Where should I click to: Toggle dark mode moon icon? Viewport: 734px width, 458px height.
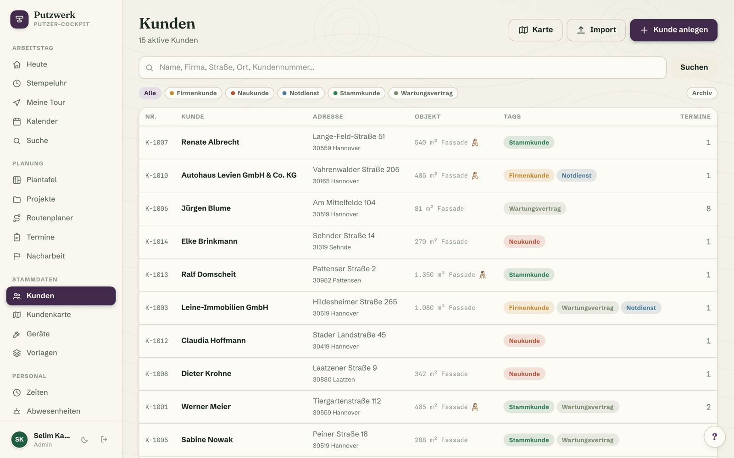pos(84,440)
